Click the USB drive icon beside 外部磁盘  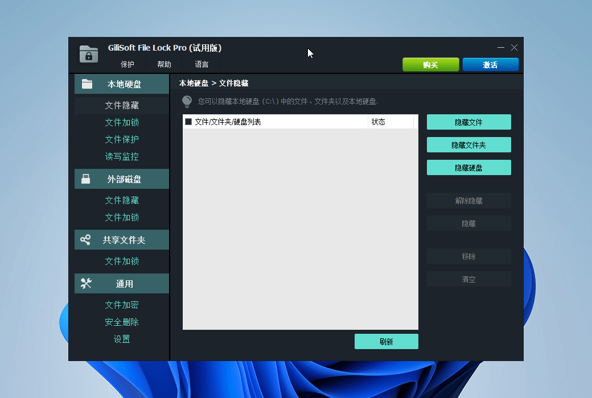86,179
